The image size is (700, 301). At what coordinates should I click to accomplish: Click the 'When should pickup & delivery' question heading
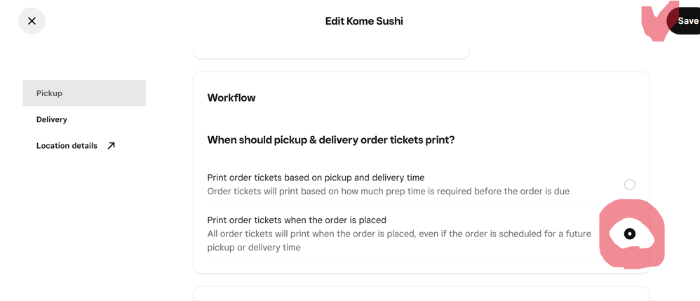tap(331, 140)
